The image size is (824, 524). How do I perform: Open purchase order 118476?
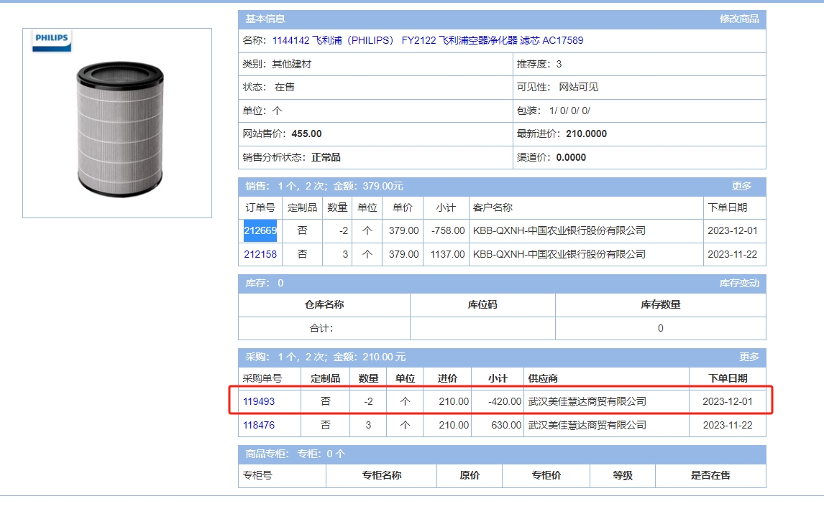(259, 425)
